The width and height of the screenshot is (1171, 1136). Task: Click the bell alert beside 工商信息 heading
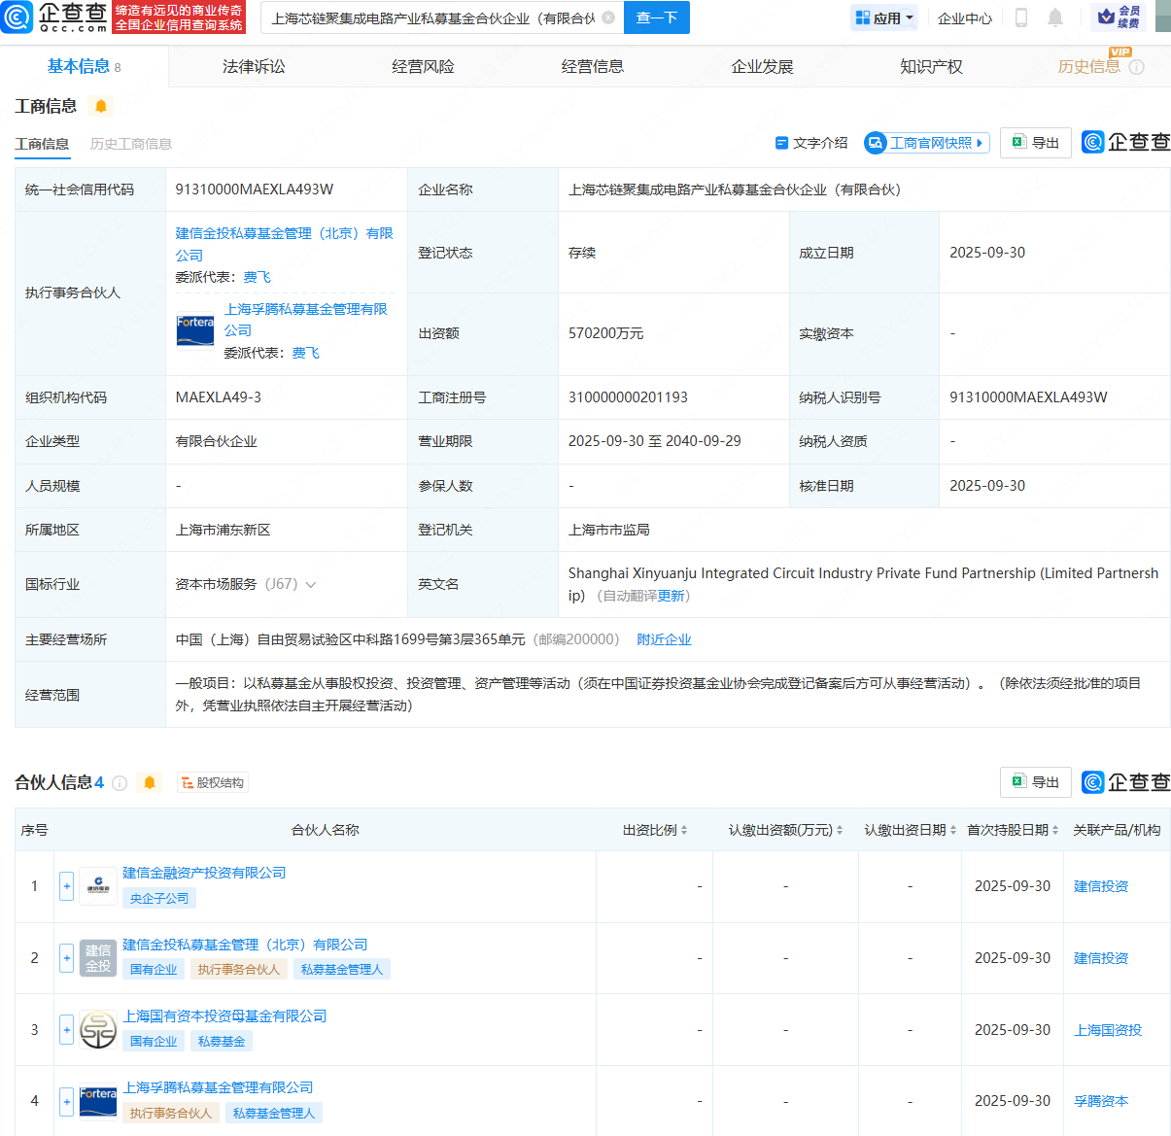(101, 106)
